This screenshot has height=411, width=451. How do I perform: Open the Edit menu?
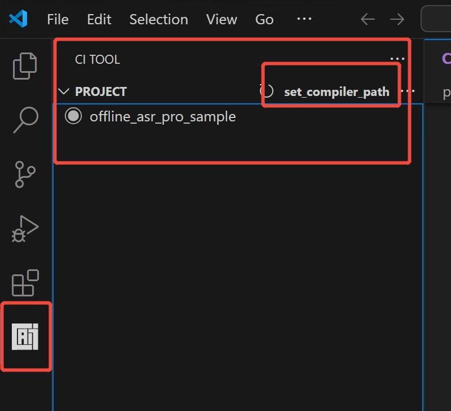click(99, 19)
